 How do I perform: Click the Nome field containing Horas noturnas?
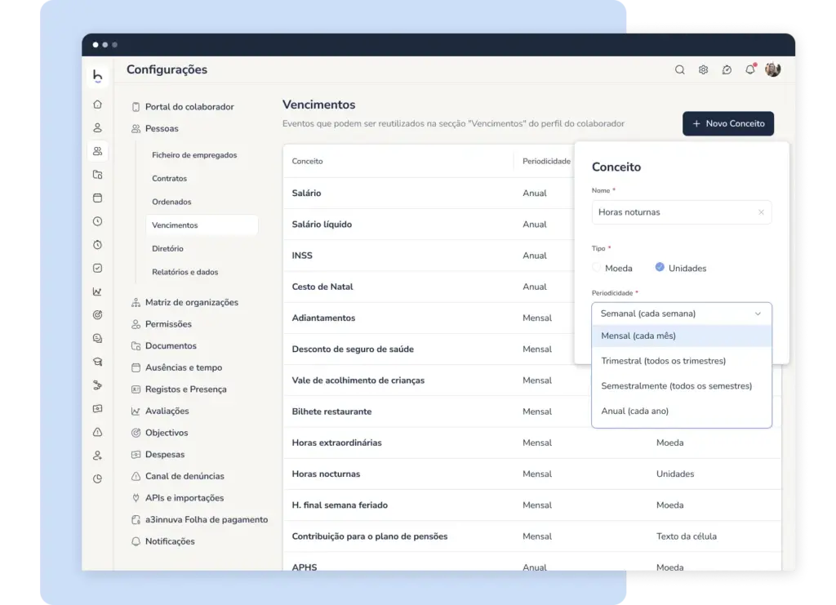[x=682, y=212]
